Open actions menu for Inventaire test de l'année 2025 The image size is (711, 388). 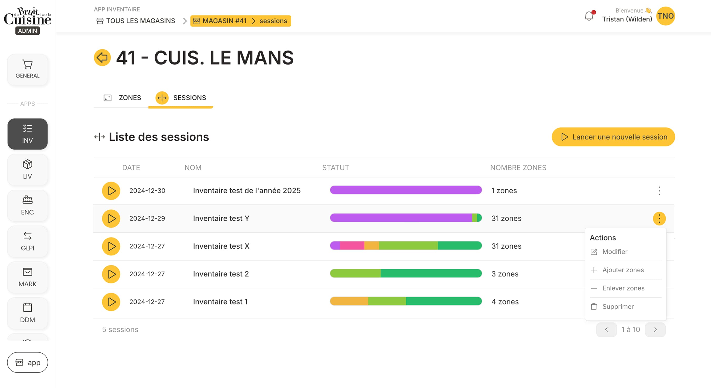(659, 191)
